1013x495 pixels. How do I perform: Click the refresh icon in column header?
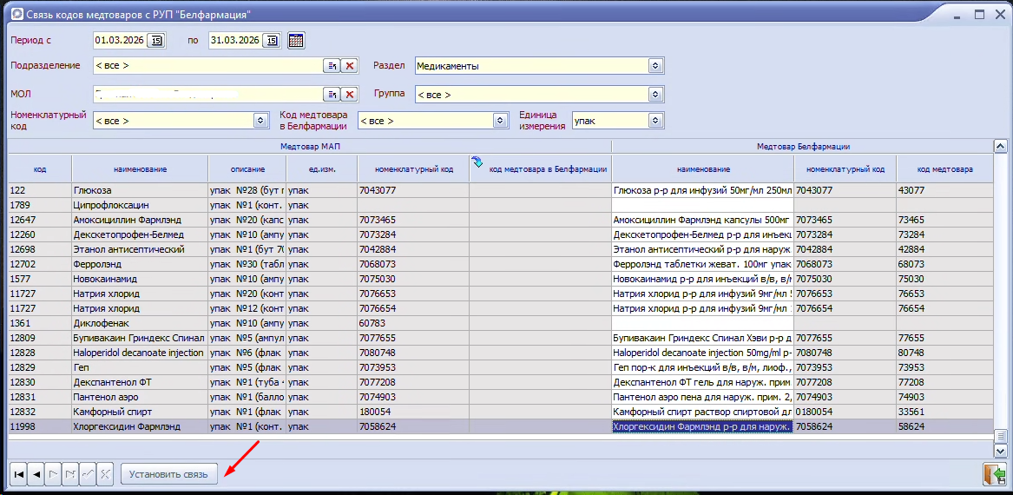(477, 162)
